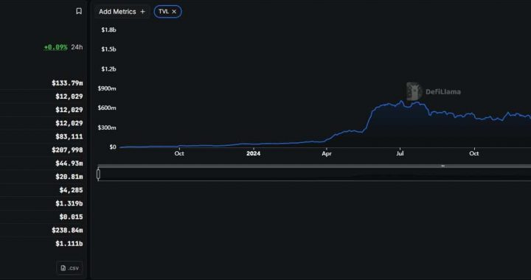Viewport: 531px width, 280px height.
Task: Click the Jul x-axis label
Action: click(400, 153)
